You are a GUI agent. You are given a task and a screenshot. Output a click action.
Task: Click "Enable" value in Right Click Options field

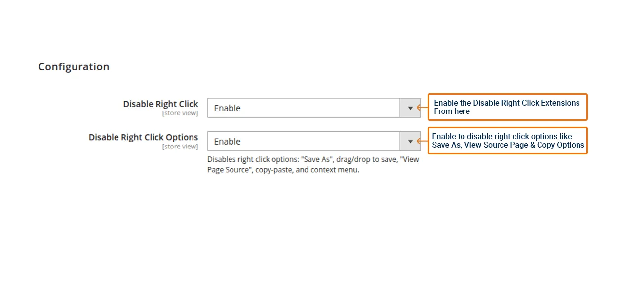pyautogui.click(x=227, y=141)
